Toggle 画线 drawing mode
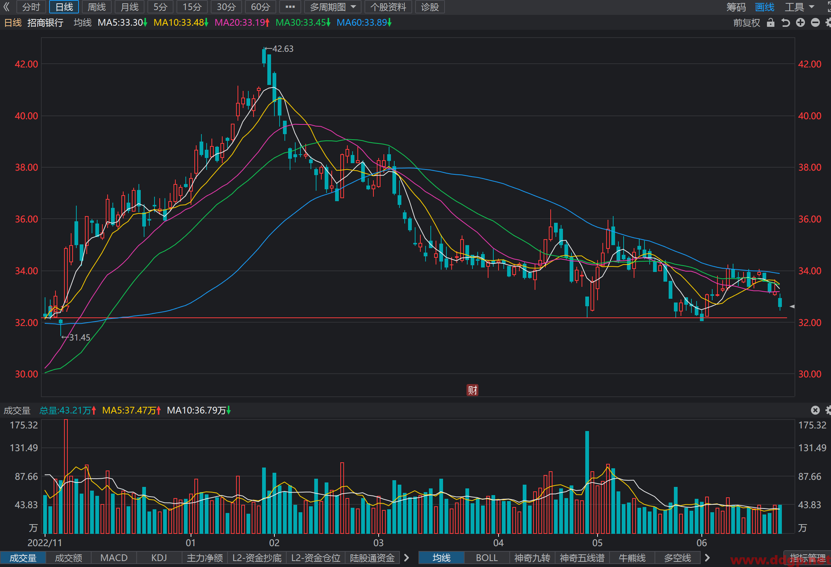The width and height of the screenshot is (831, 567). (x=764, y=7)
